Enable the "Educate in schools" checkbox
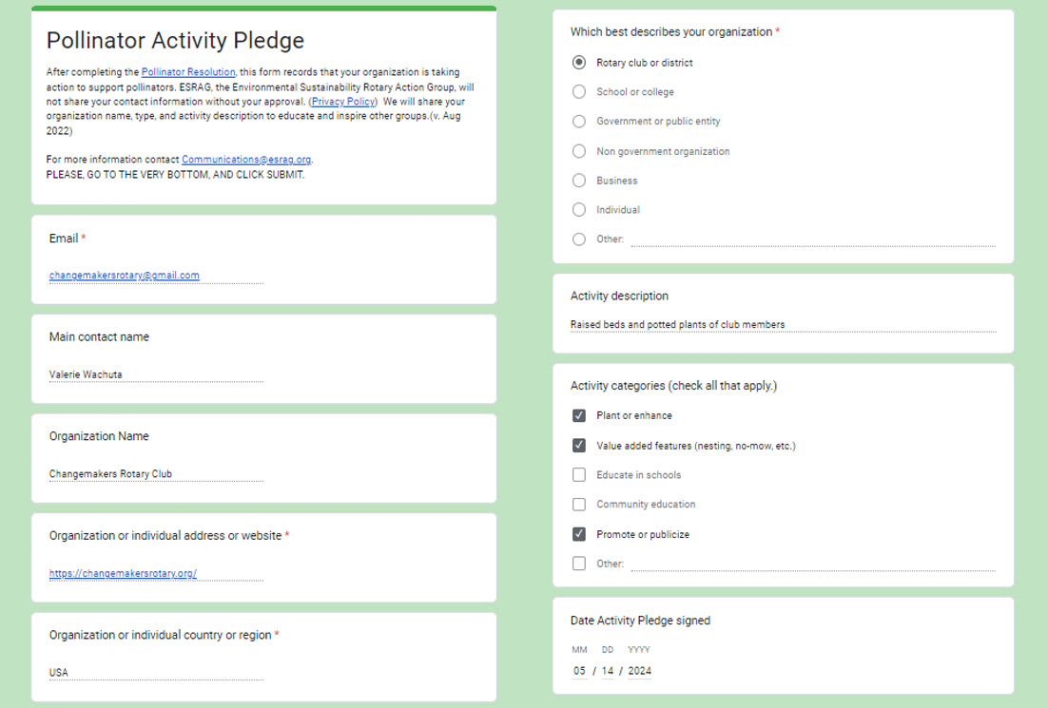This screenshot has width=1048, height=708. 578,474
